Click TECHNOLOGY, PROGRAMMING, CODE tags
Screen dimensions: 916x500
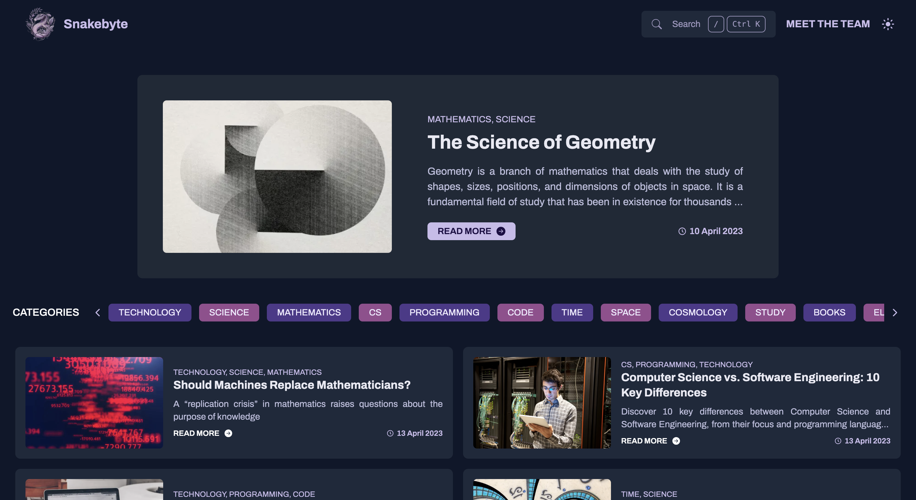tap(244, 494)
